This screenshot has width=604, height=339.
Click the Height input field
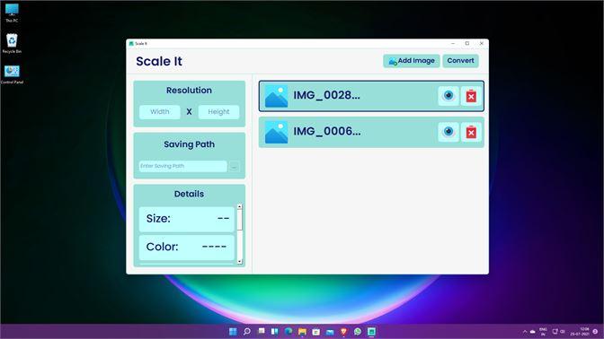tap(218, 112)
